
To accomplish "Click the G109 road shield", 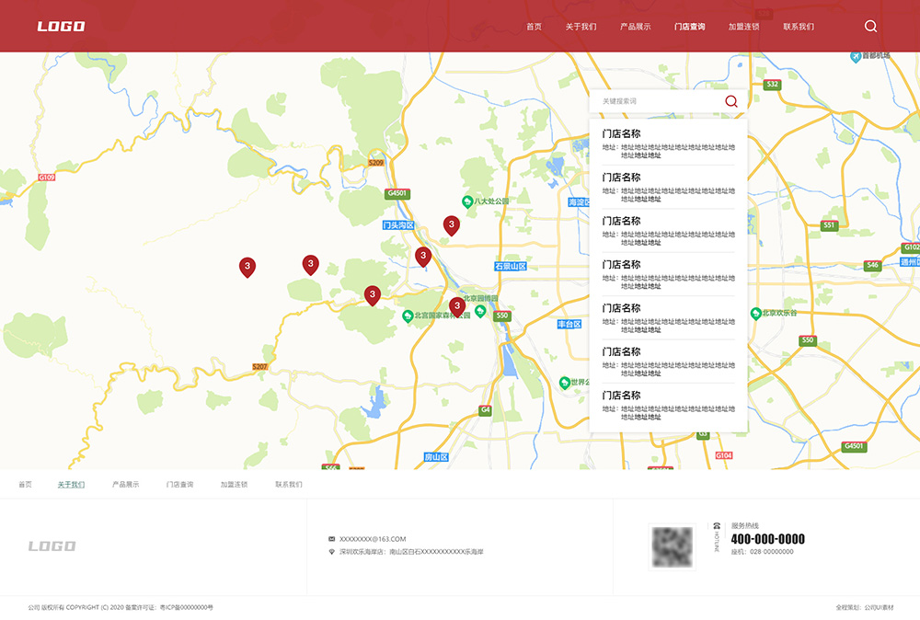I will [46, 178].
